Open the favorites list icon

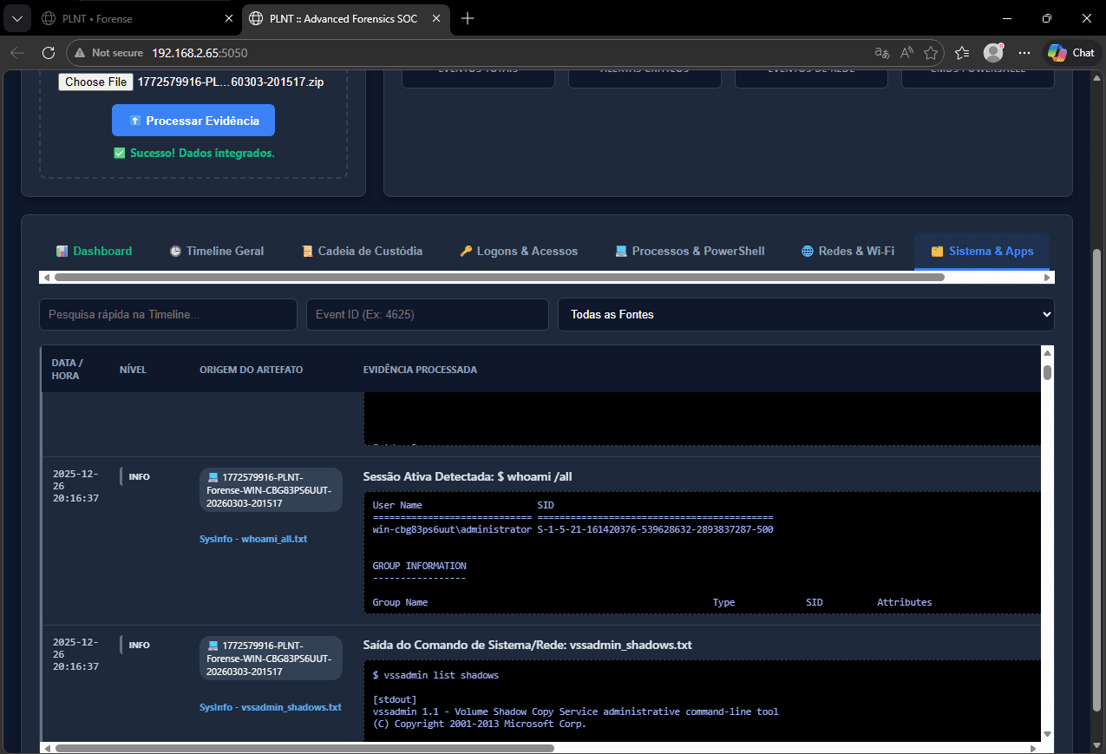(x=962, y=53)
